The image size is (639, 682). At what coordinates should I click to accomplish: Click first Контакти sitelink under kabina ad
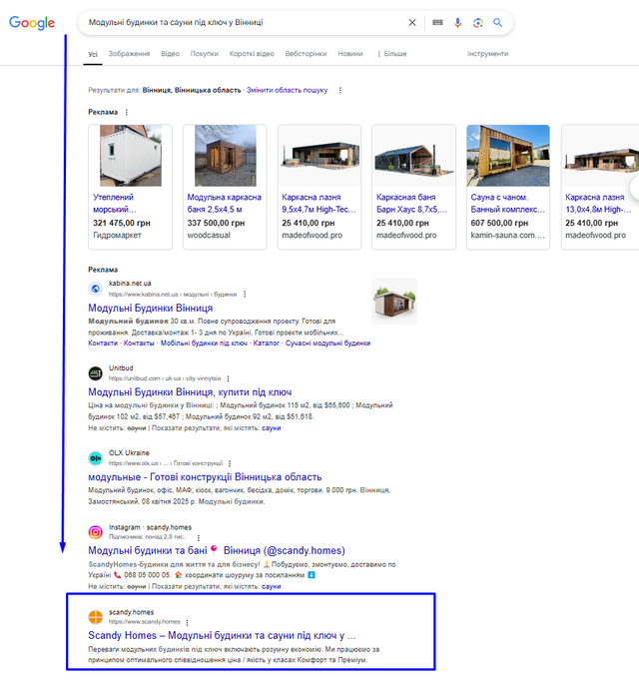click(103, 343)
